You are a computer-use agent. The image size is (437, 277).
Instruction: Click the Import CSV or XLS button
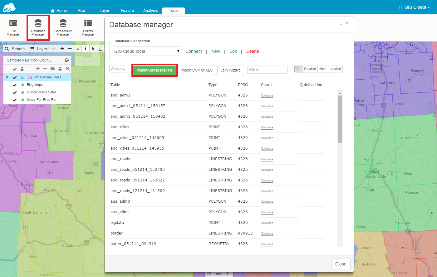(x=196, y=70)
